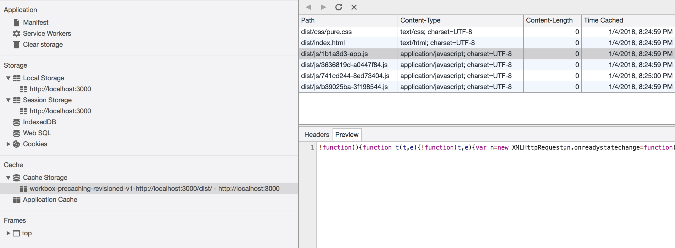Open the Web SQL storage section
This screenshot has height=248, width=675.
[x=37, y=133]
